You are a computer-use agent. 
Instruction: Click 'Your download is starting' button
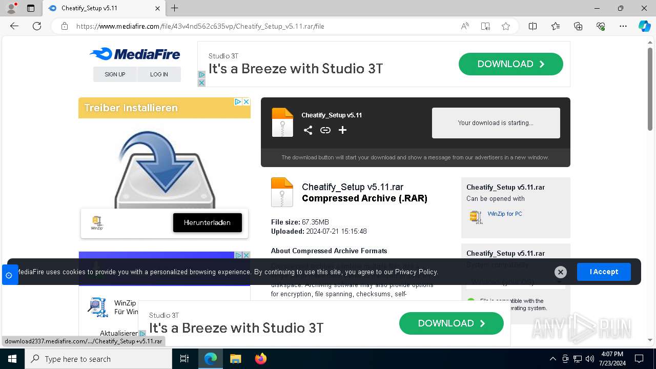click(x=496, y=123)
